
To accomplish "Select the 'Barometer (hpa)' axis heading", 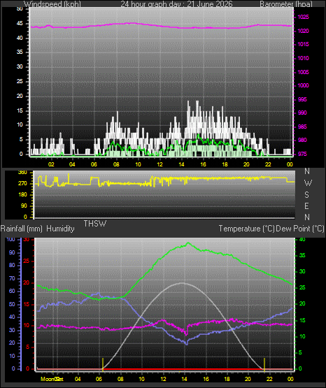I will [x=286, y=4].
